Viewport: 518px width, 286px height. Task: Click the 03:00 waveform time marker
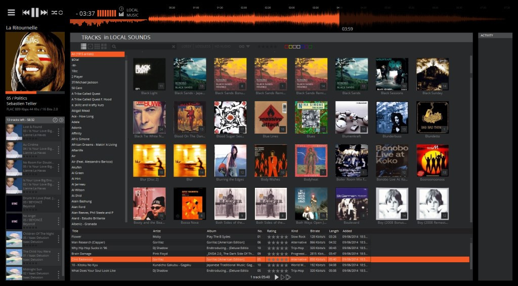[x=291, y=7]
